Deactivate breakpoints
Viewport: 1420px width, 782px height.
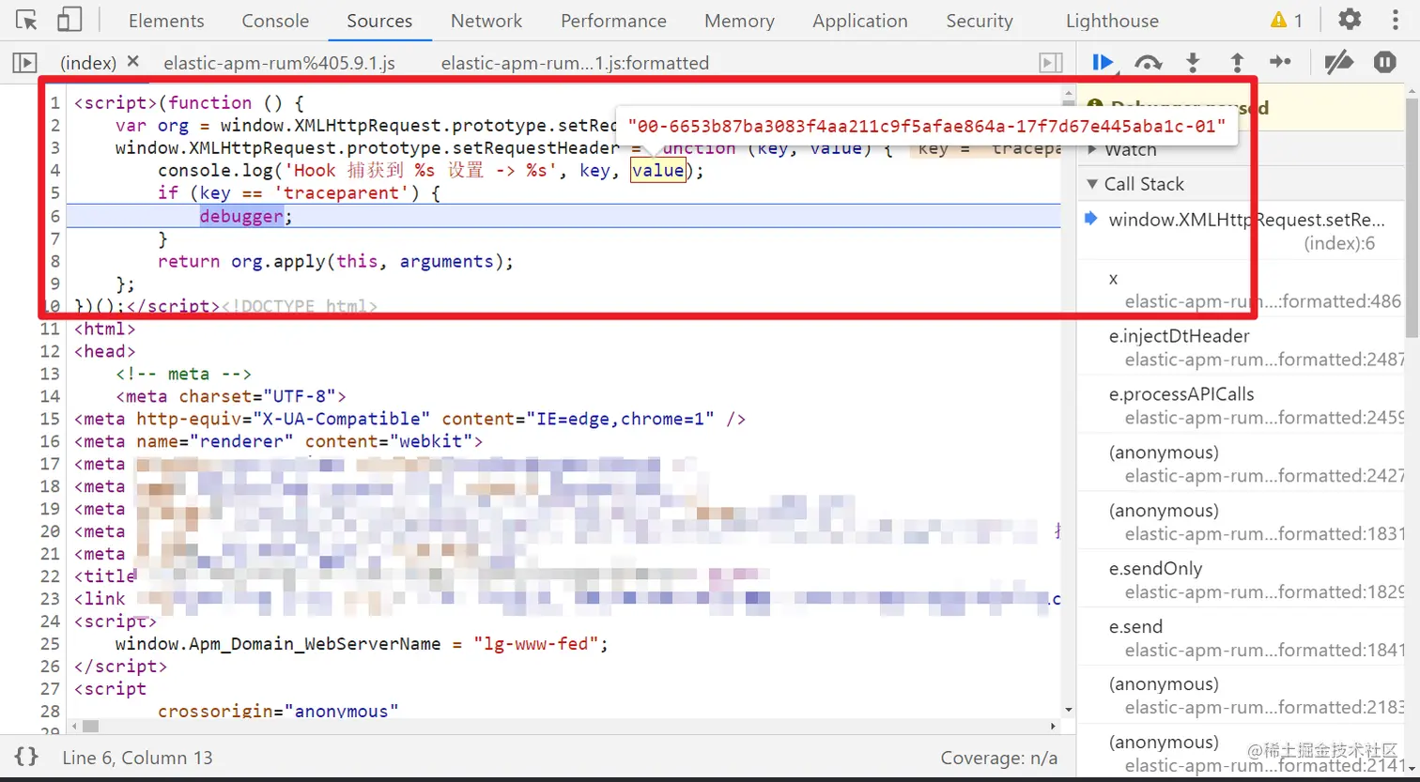point(1338,62)
